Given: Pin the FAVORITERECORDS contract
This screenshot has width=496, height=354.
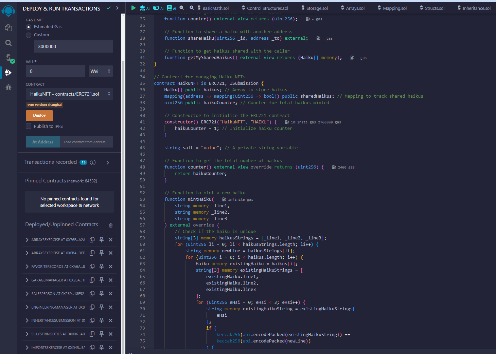Looking at the screenshot, I should click(x=101, y=267).
